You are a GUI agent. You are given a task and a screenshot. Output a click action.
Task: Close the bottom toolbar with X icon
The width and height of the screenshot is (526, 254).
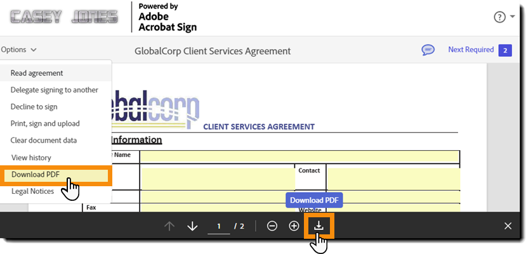(508, 226)
